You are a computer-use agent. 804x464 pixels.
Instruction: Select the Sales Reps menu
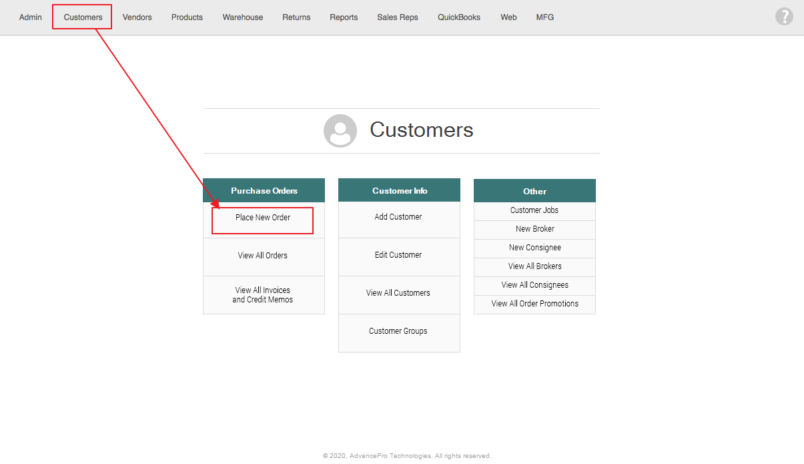pos(398,17)
